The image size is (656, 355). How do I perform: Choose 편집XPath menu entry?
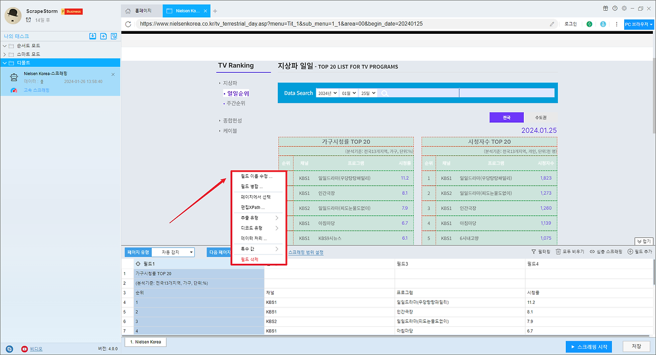click(x=257, y=207)
